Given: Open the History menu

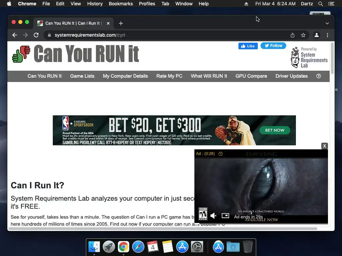Looking at the screenshot, I should [x=95, y=4].
